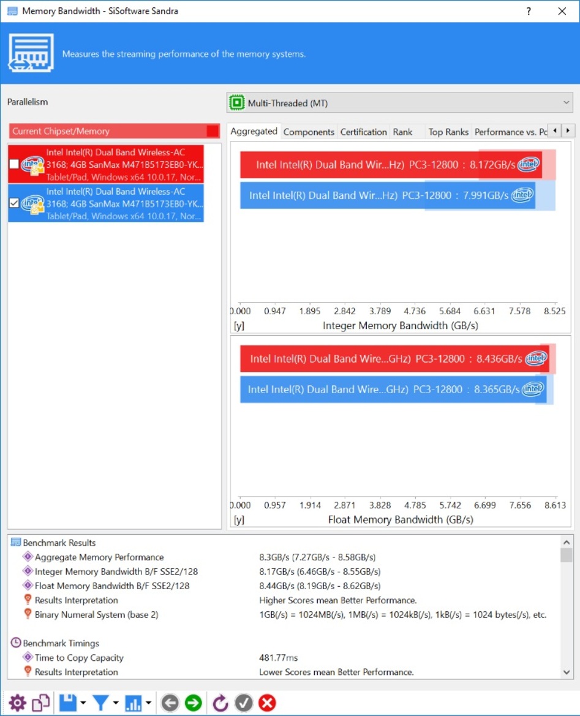The height and width of the screenshot is (716, 580).
Task: Click the Sandra app icon in the title bar
Action: (x=12, y=11)
